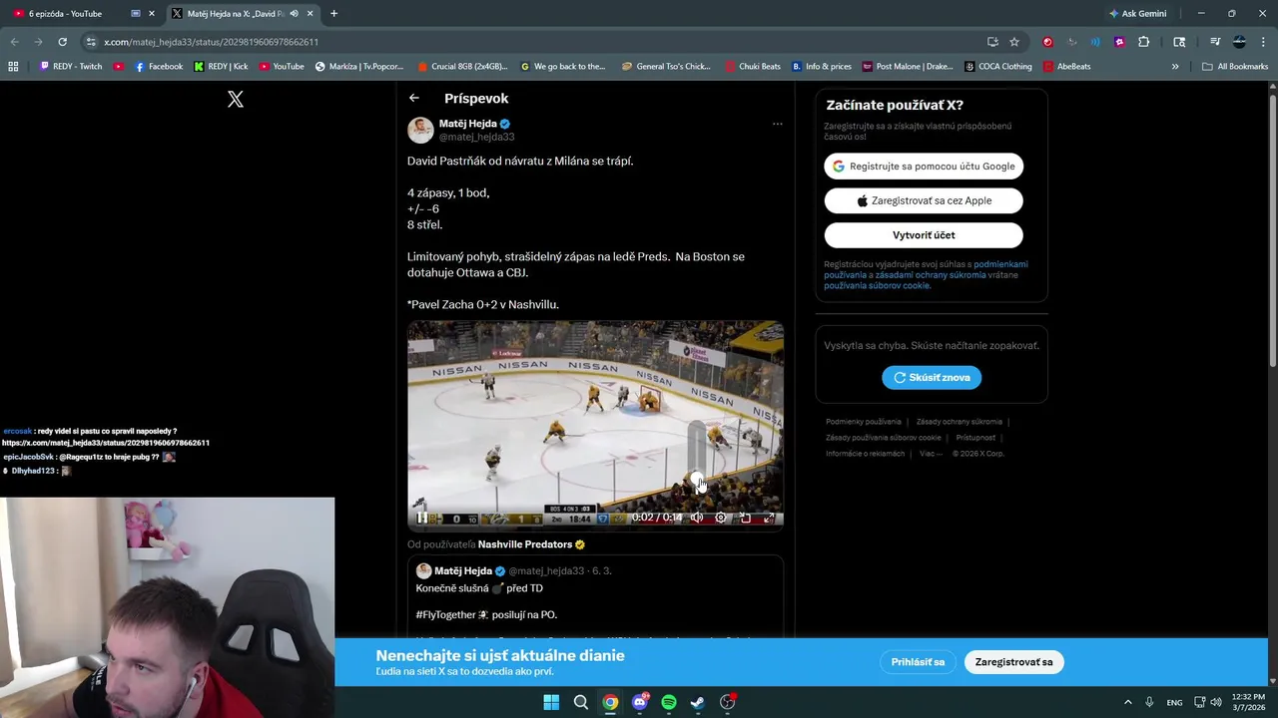The height and width of the screenshot is (718, 1278).
Task: Click Zaregistrovať sa in bottom banner
Action: pyautogui.click(x=1013, y=662)
